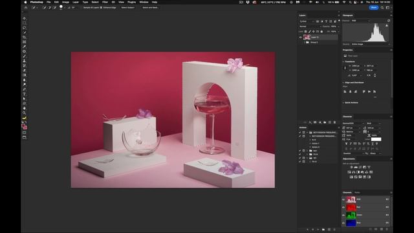
Task: Open the font family dropdown in Character
Action: point(354,124)
